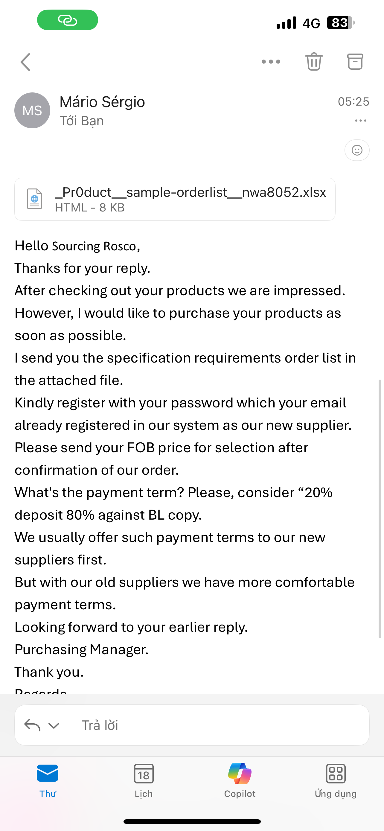Viewport: 384px width, 831px height.
Task: Tap the green link pill in status bar
Action: (67, 20)
